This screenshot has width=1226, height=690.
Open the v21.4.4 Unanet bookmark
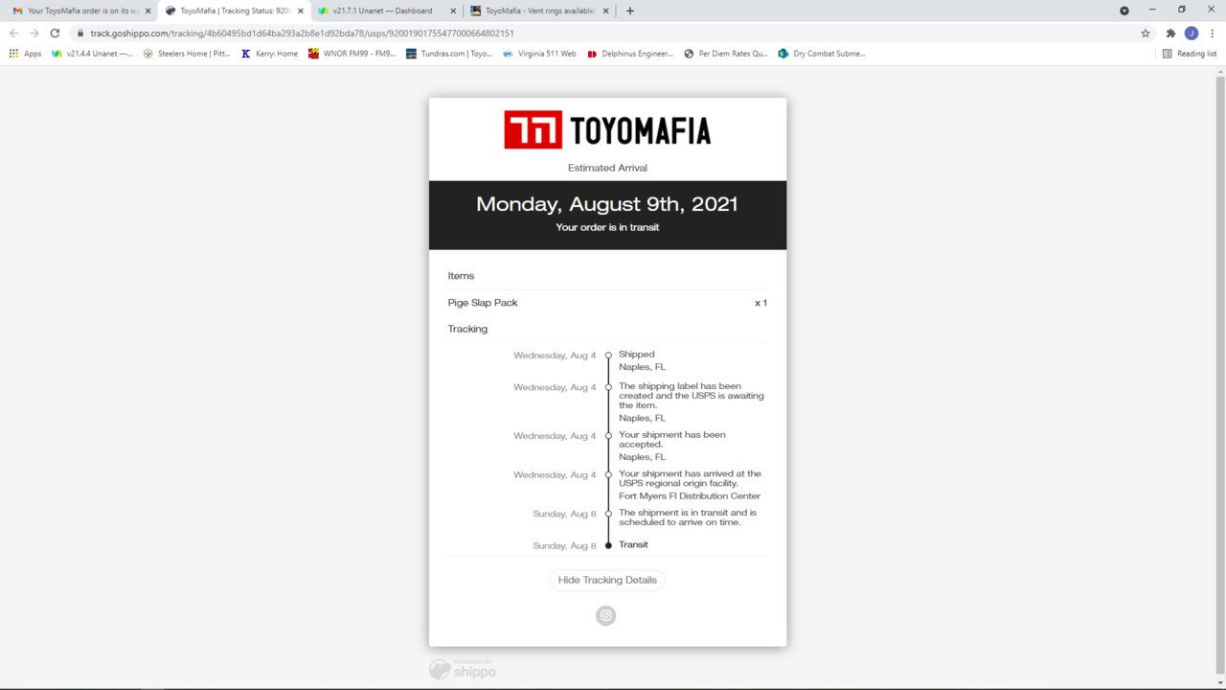[92, 54]
